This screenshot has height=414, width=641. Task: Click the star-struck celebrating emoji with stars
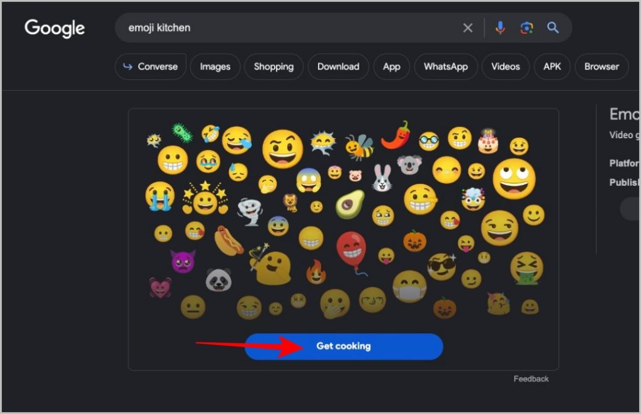click(x=205, y=198)
